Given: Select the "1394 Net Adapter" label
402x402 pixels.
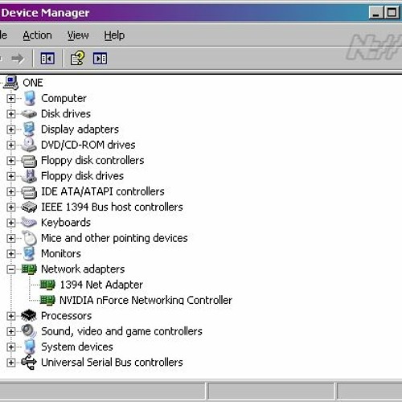Looking at the screenshot, I should click(x=101, y=285).
